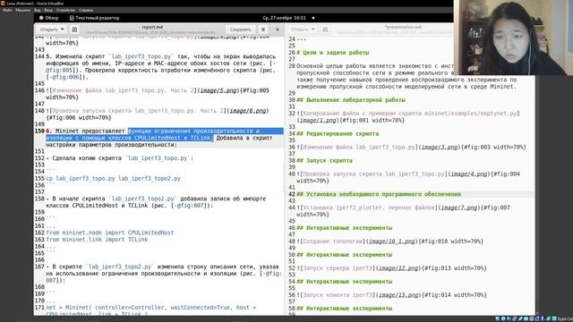
Task: Click the image/6.png link on line 148
Action: click(248, 111)
